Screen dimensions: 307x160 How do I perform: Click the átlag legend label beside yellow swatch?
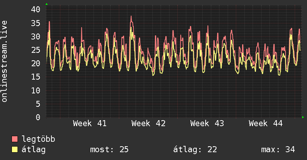(34, 150)
